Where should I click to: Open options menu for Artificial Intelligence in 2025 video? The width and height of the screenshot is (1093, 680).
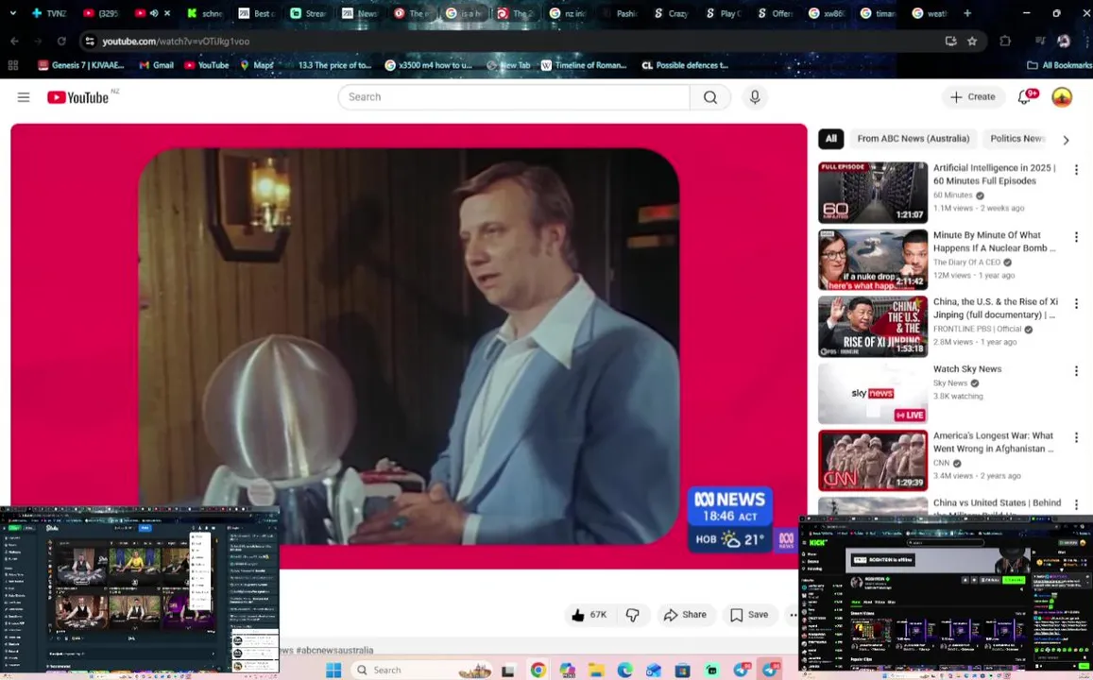(1076, 170)
